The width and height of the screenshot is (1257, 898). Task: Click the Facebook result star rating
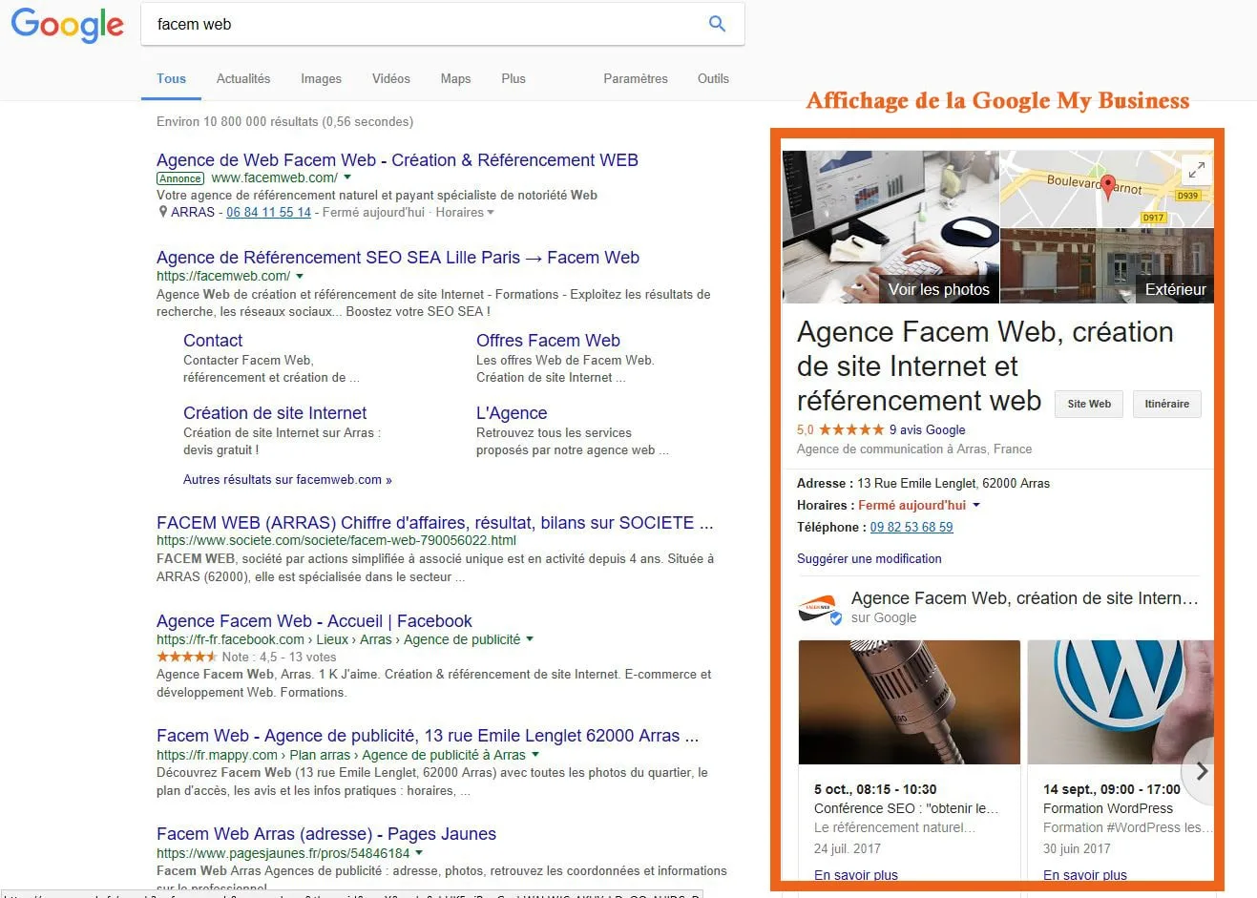[187, 657]
